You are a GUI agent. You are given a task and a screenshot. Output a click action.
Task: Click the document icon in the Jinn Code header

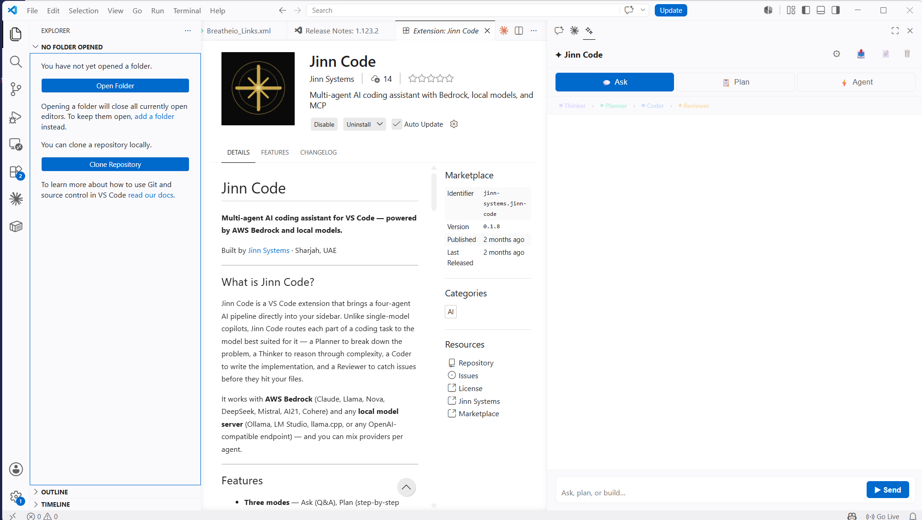(886, 54)
